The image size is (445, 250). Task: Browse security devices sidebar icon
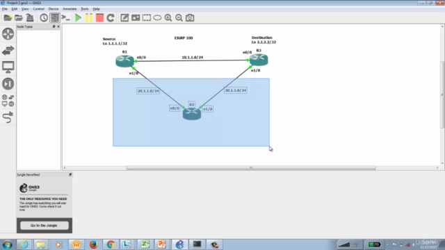click(8, 84)
